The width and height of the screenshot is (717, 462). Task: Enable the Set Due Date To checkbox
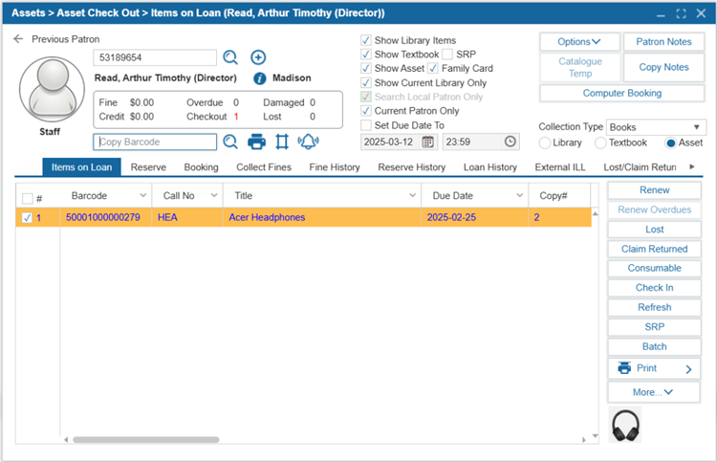click(366, 125)
